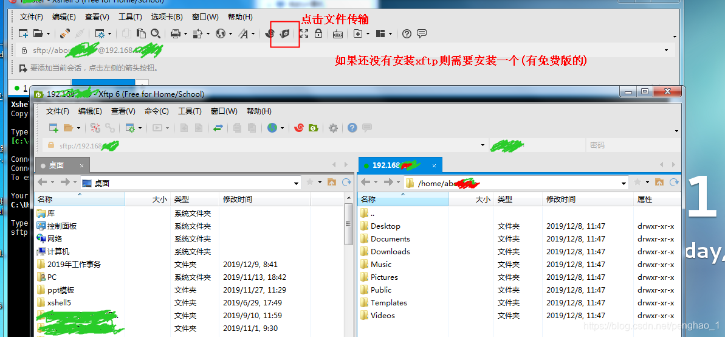The width and height of the screenshot is (725, 337).
Task: Click forward arrow in local 桌面 pane
Action: [65, 182]
